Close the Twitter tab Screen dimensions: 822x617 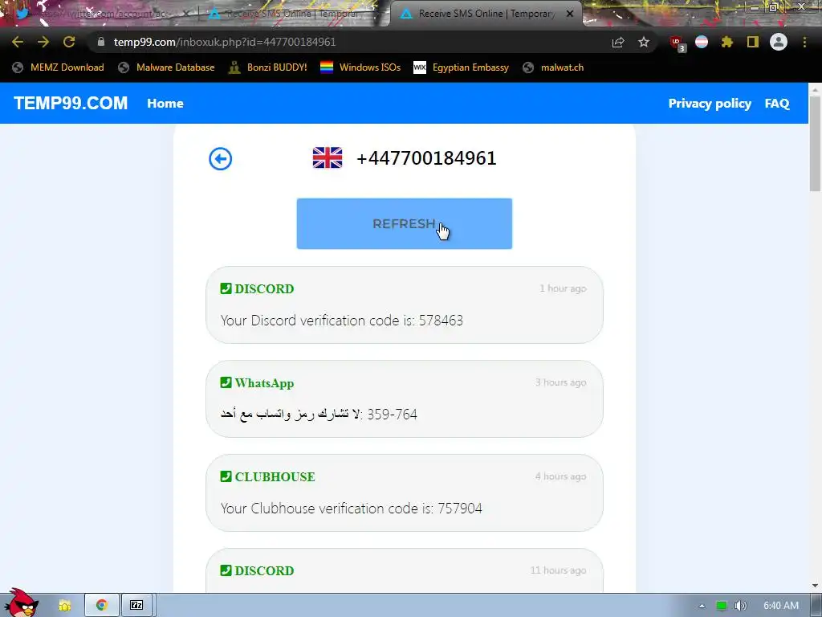click(185, 14)
